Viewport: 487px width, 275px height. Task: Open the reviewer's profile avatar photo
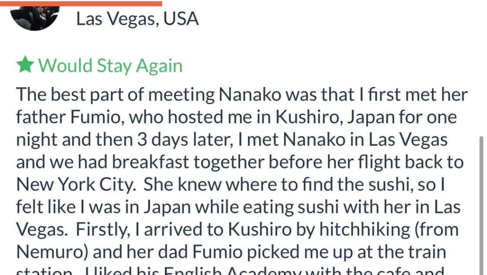coord(35,17)
